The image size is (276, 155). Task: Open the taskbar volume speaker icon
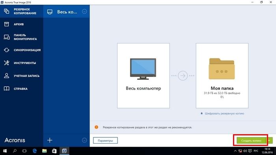(x=245, y=151)
